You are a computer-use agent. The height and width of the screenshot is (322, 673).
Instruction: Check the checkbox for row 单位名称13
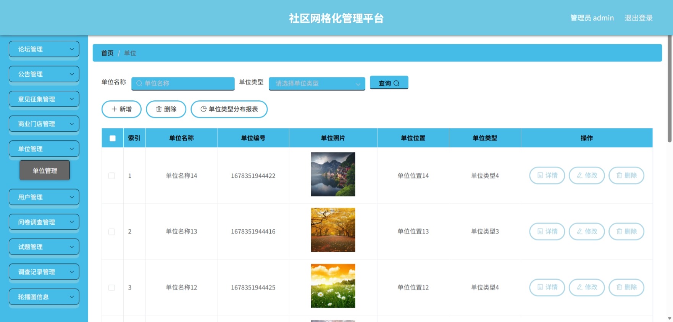pyautogui.click(x=112, y=232)
